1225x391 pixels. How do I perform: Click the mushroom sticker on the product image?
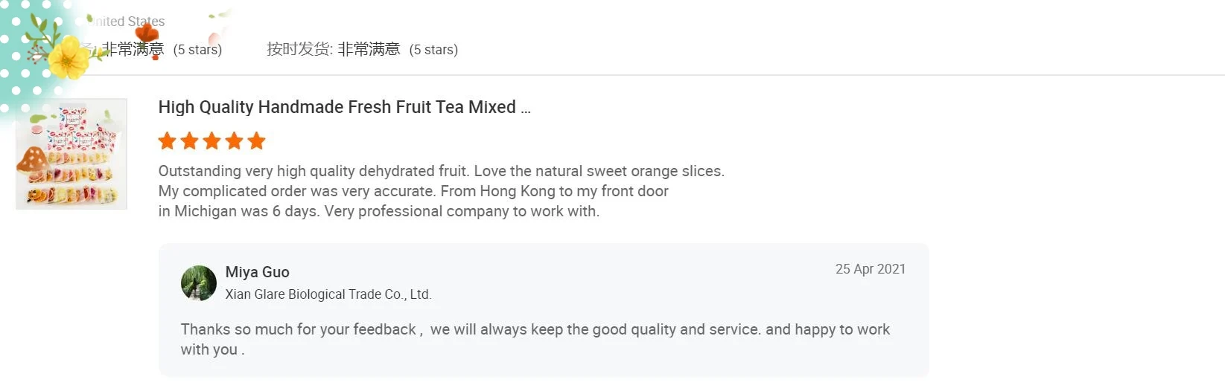(33, 160)
